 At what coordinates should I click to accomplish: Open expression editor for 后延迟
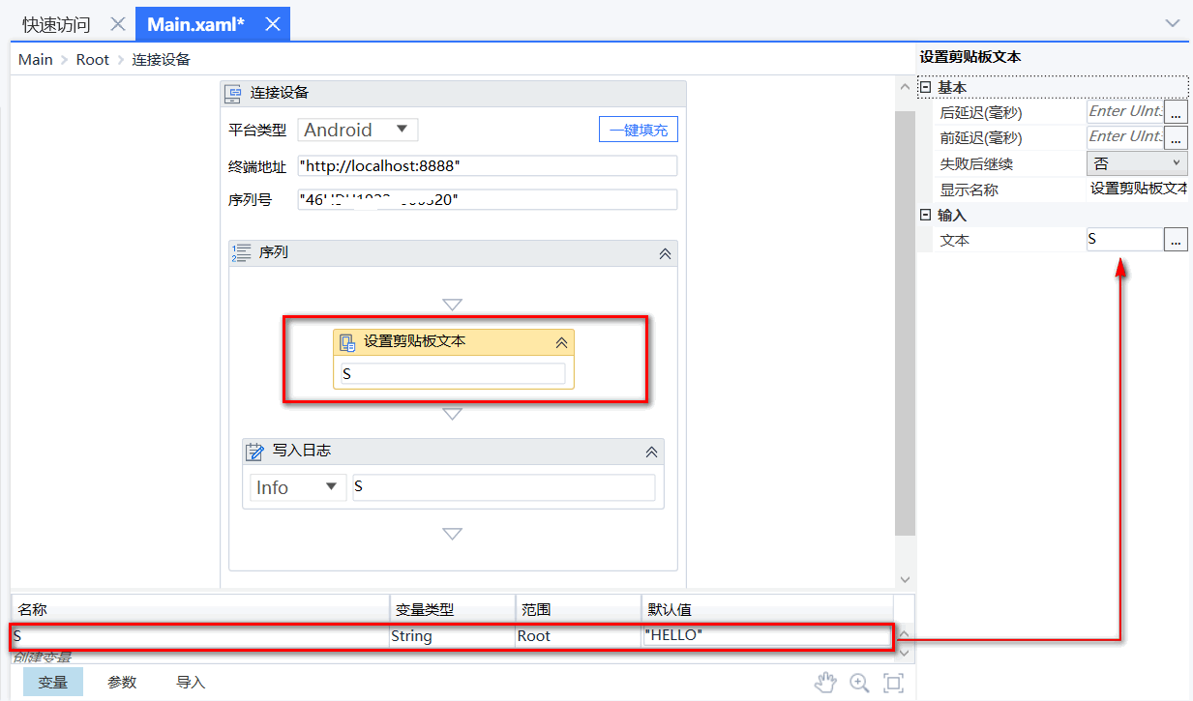coord(1176,111)
